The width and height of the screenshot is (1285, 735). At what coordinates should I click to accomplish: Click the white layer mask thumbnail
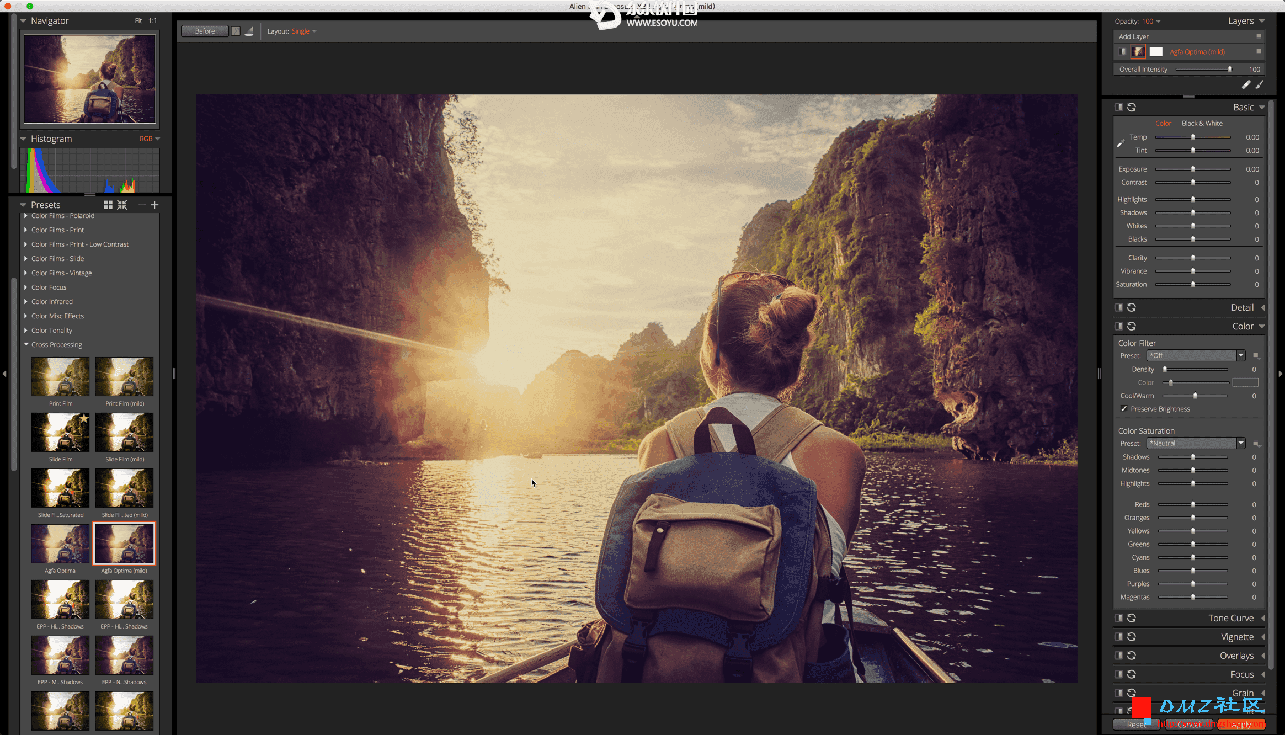pyautogui.click(x=1156, y=51)
